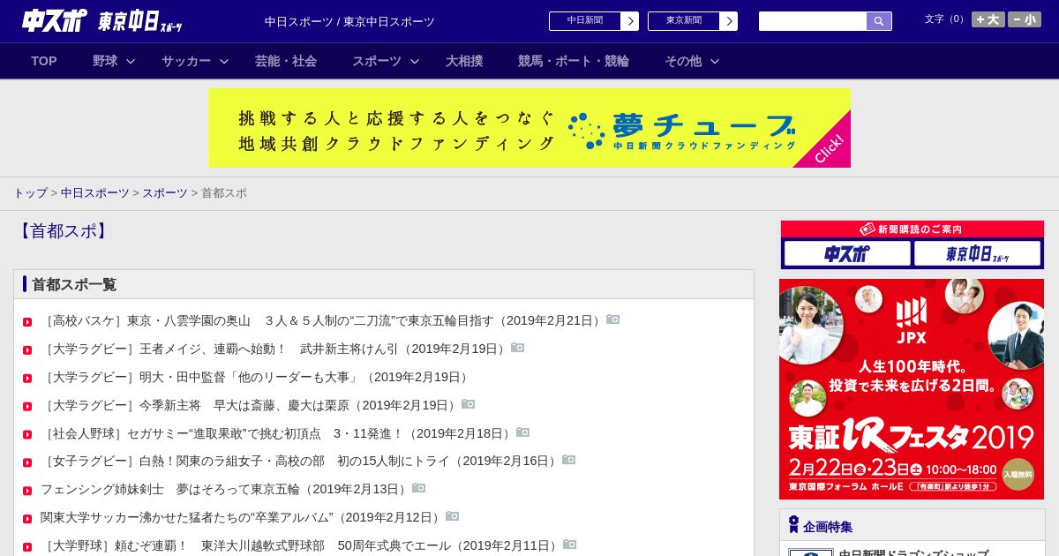Open the 女子ラグビー 白熱 article

(301, 462)
